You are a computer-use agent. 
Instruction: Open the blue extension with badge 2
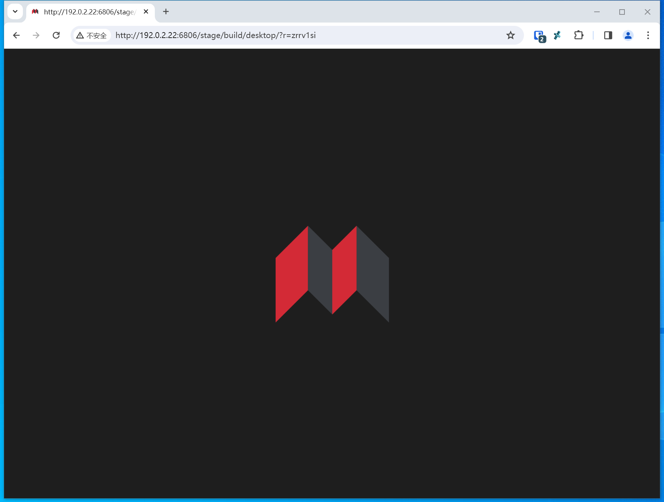539,36
